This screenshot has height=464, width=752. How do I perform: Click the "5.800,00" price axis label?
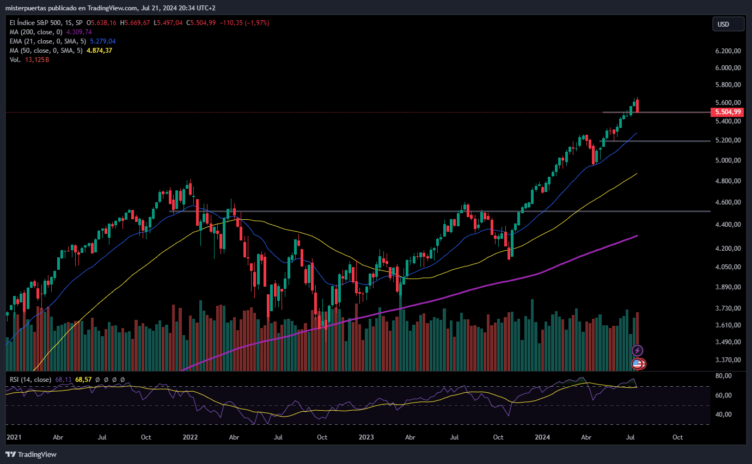coord(728,85)
